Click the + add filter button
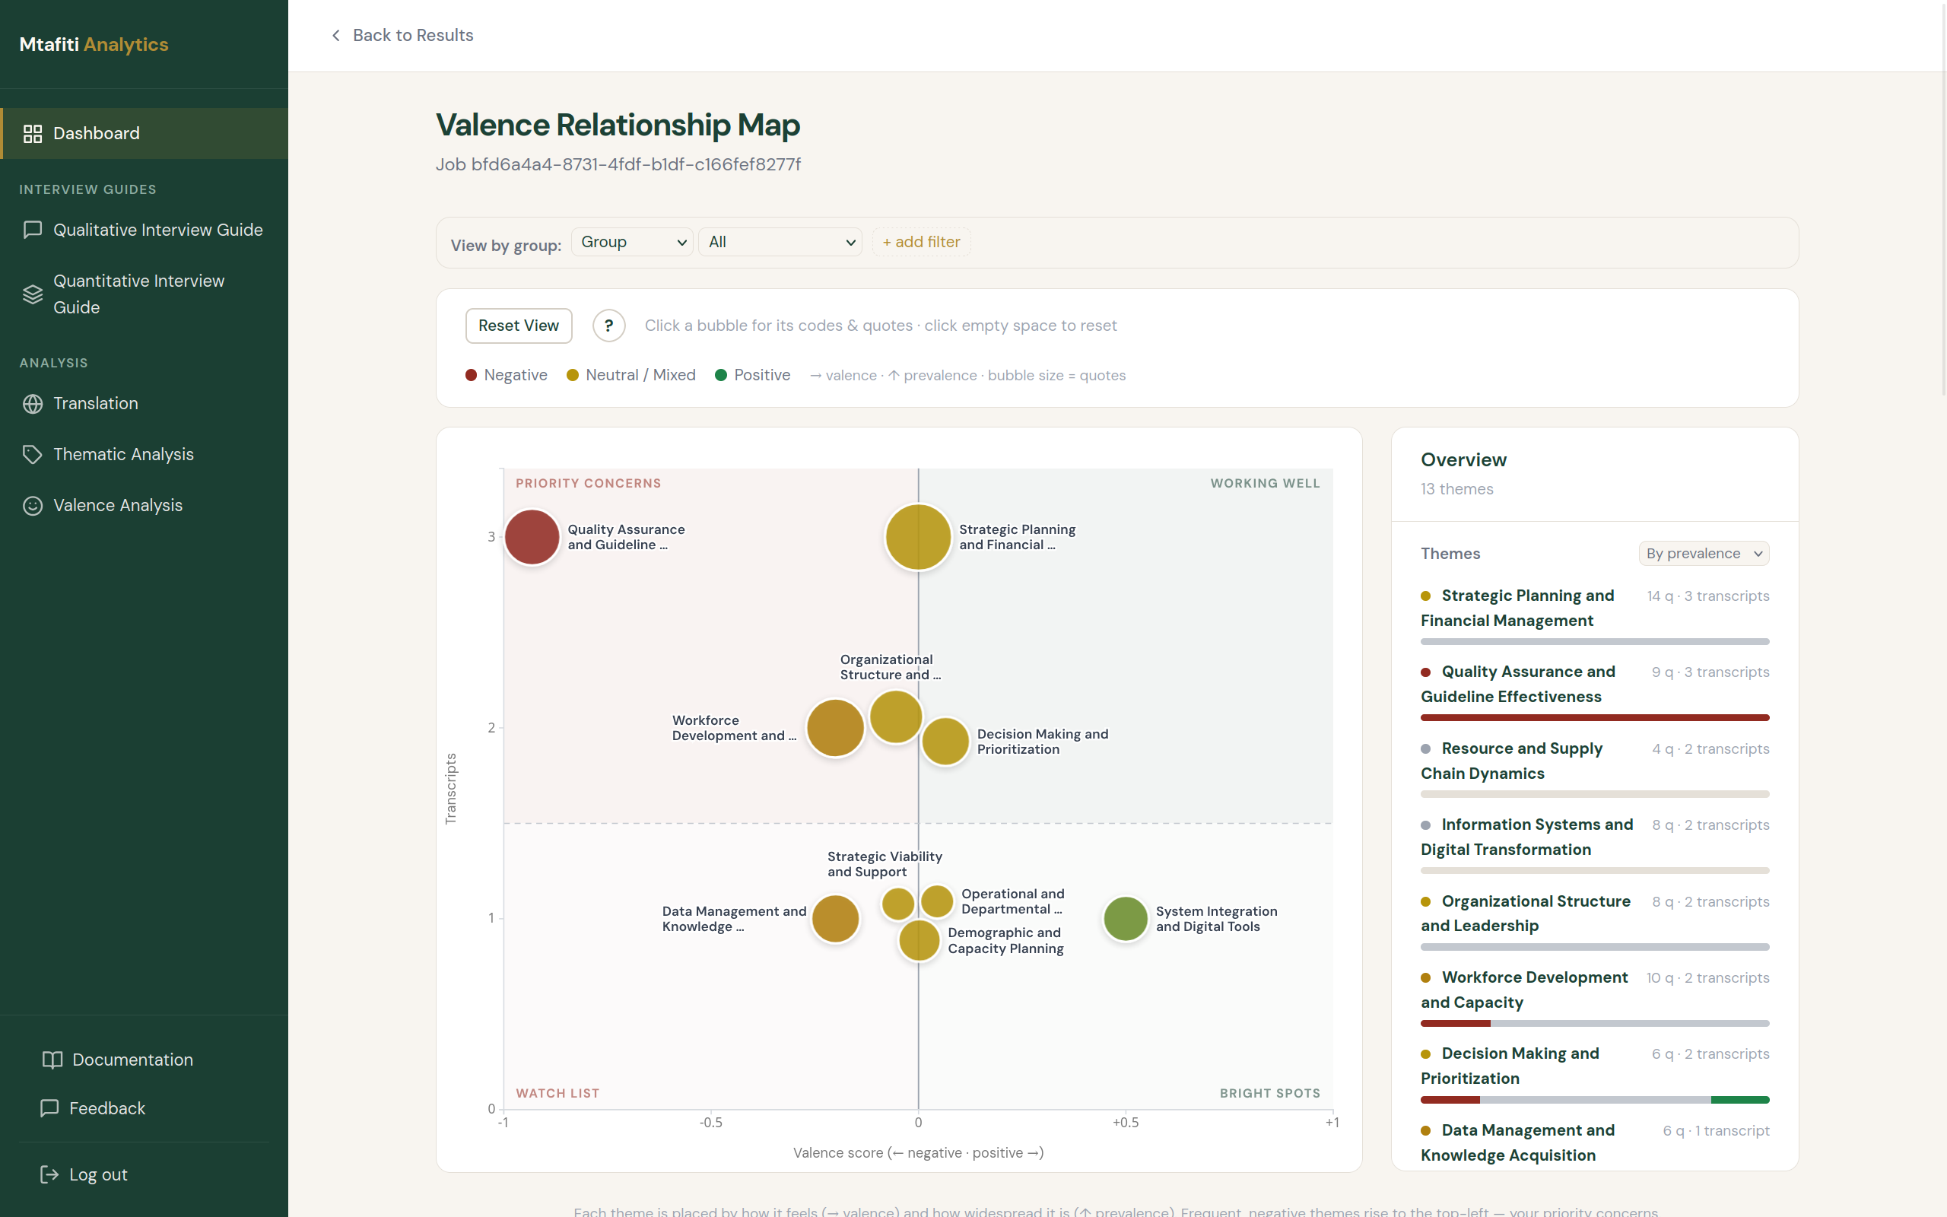This screenshot has width=1947, height=1217. point(921,243)
